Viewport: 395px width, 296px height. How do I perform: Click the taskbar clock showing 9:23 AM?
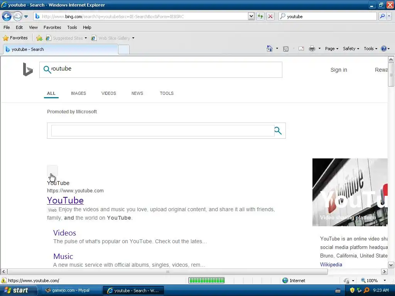(x=381, y=291)
